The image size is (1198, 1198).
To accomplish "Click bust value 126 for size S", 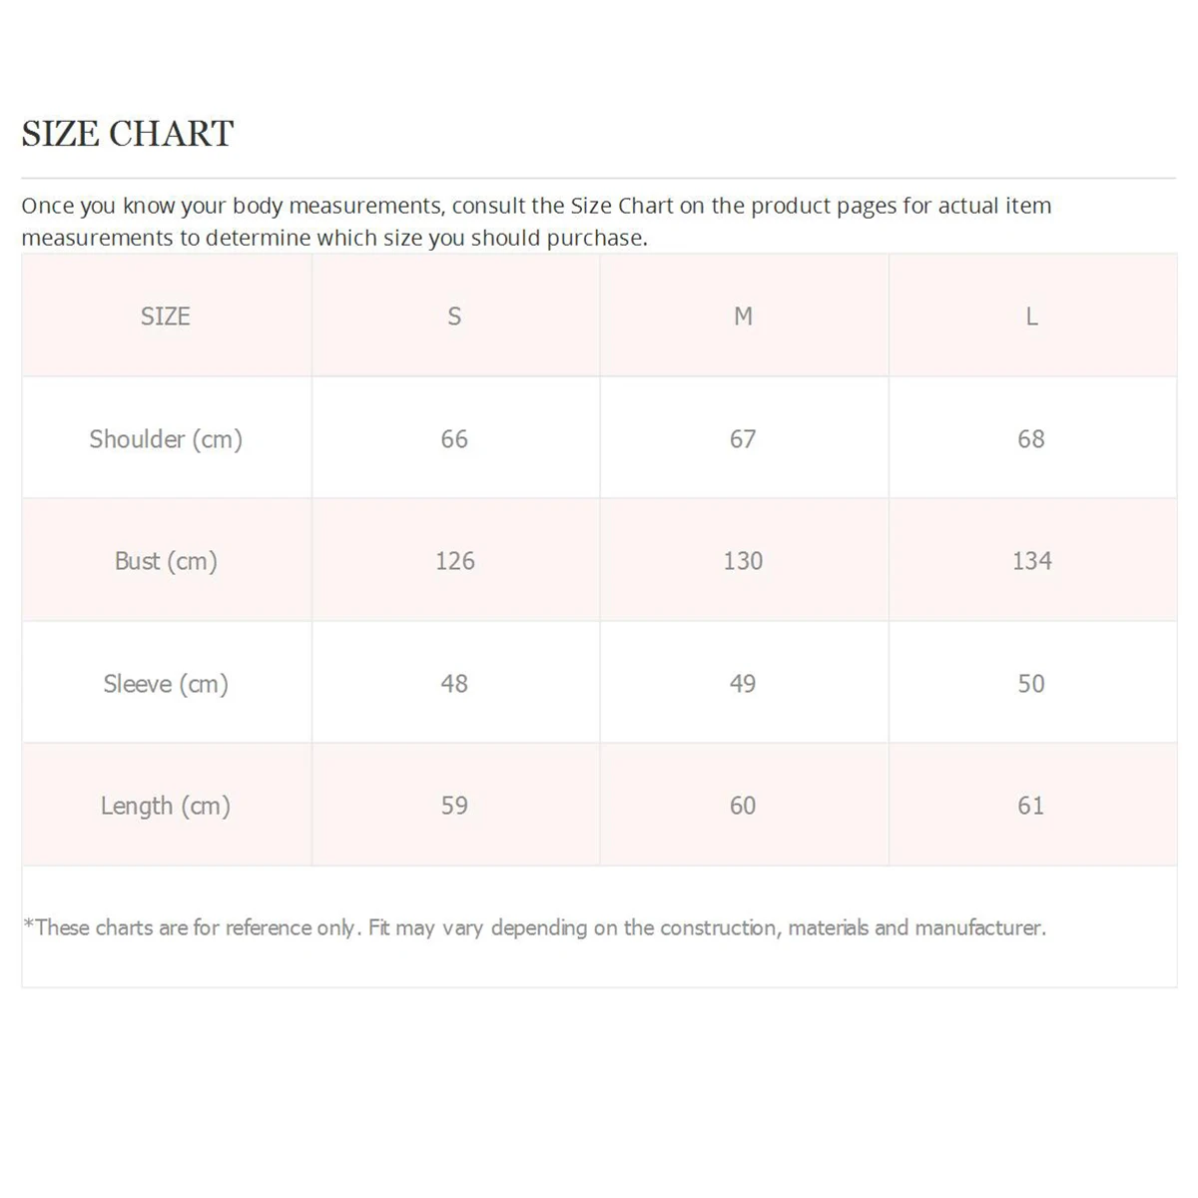I will tap(454, 561).
